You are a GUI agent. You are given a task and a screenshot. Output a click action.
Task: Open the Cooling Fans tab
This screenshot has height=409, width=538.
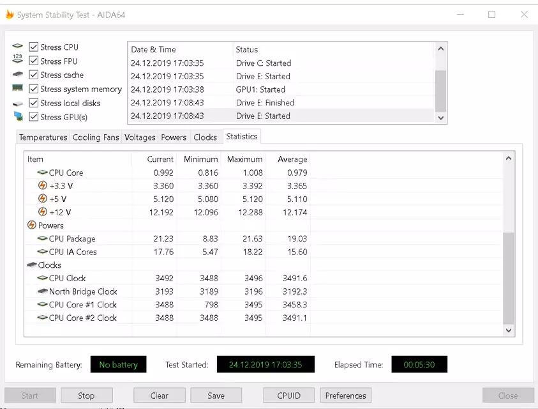[96, 137]
